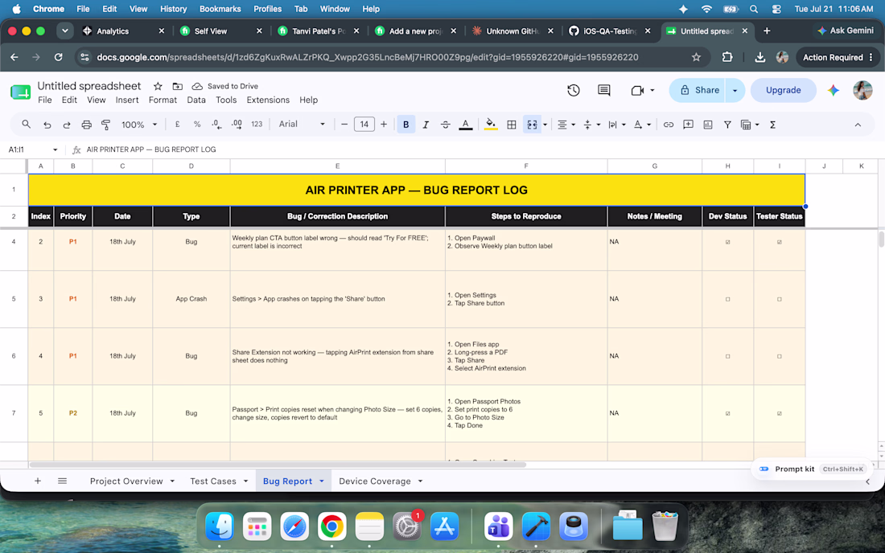This screenshot has height=553, width=885.
Task: Open the Arial font dropdown
Action: [302, 124]
